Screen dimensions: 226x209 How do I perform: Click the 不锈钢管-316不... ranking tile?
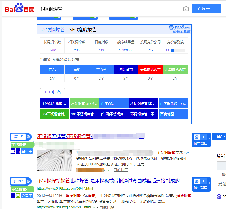click(x=84, y=103)
